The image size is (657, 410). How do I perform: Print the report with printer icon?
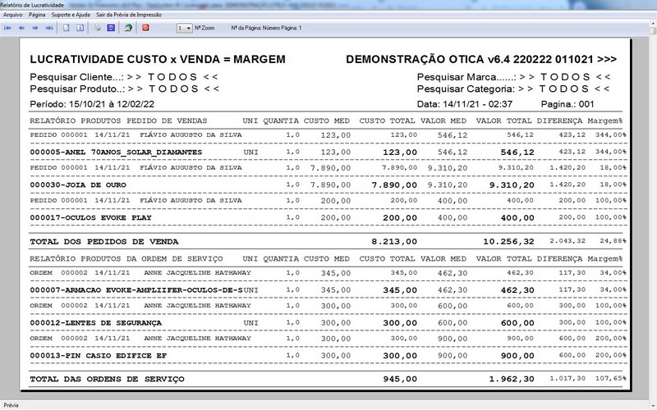click(98, 28)
